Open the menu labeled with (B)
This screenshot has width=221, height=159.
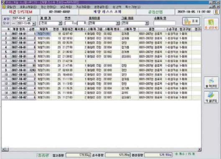[x=83, y=7]
